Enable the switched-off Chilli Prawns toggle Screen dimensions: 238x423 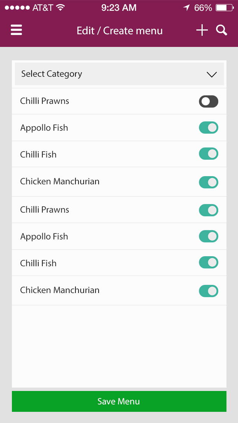click(x=208, y=101)
